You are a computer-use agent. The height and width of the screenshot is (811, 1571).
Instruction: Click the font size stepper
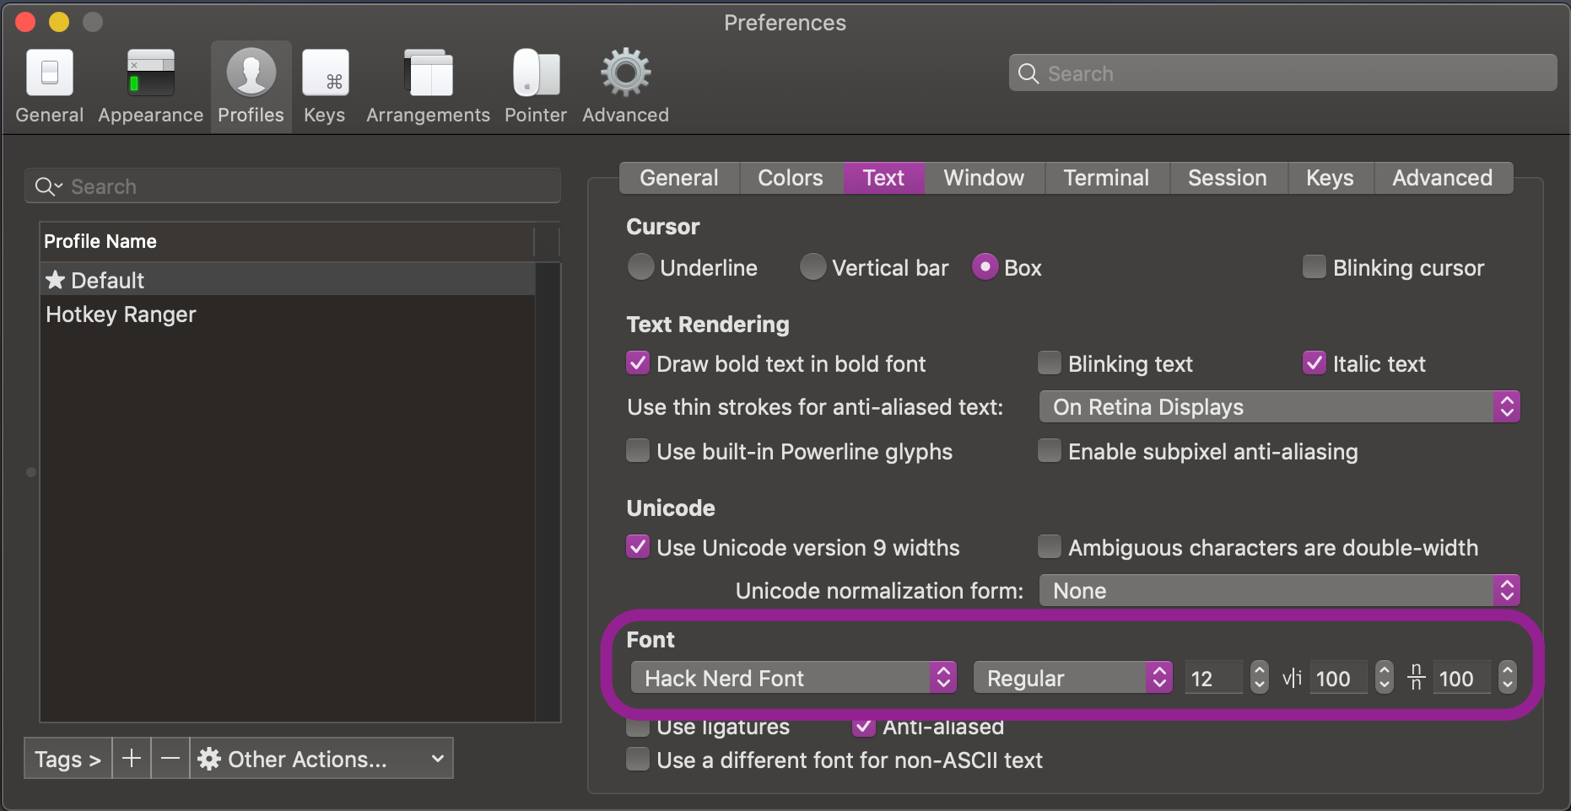point(1259,677)
